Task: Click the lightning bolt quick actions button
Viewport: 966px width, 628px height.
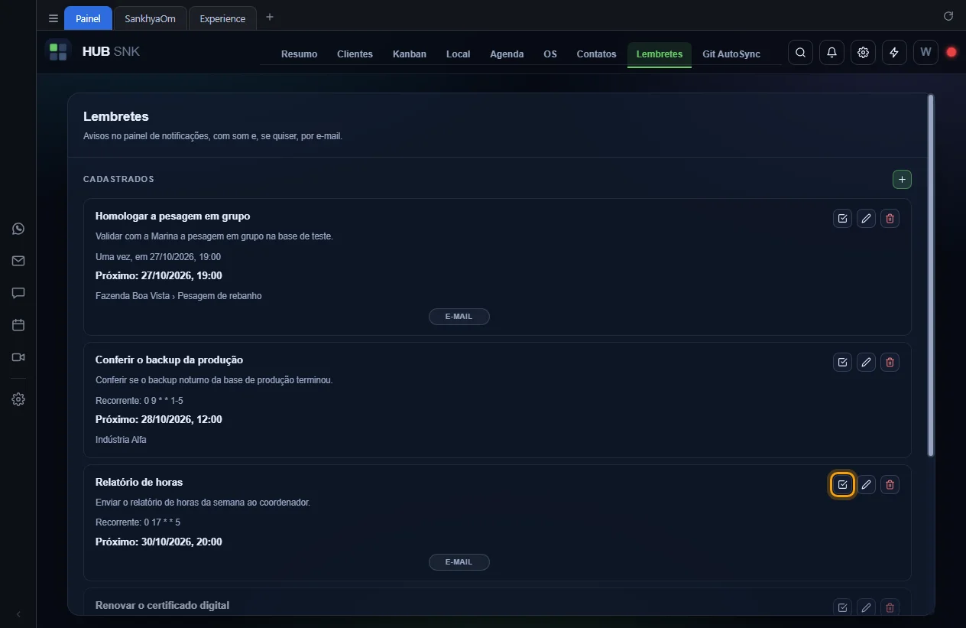Action: point(894,52)
